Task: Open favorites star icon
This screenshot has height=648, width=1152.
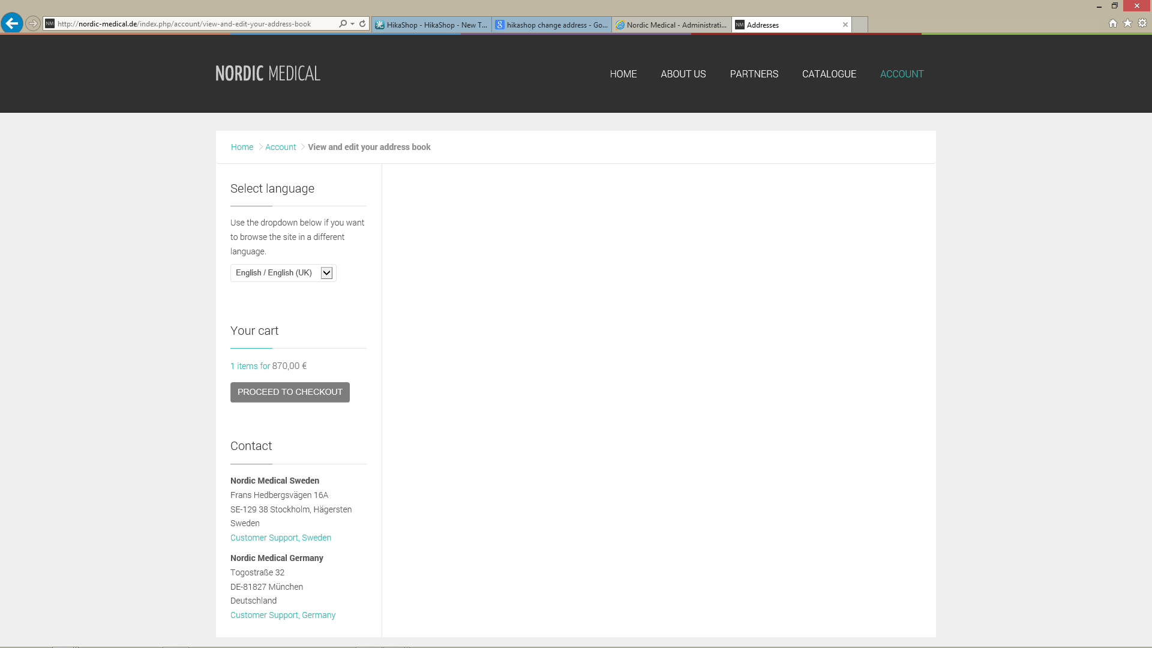Action: 1127,23
